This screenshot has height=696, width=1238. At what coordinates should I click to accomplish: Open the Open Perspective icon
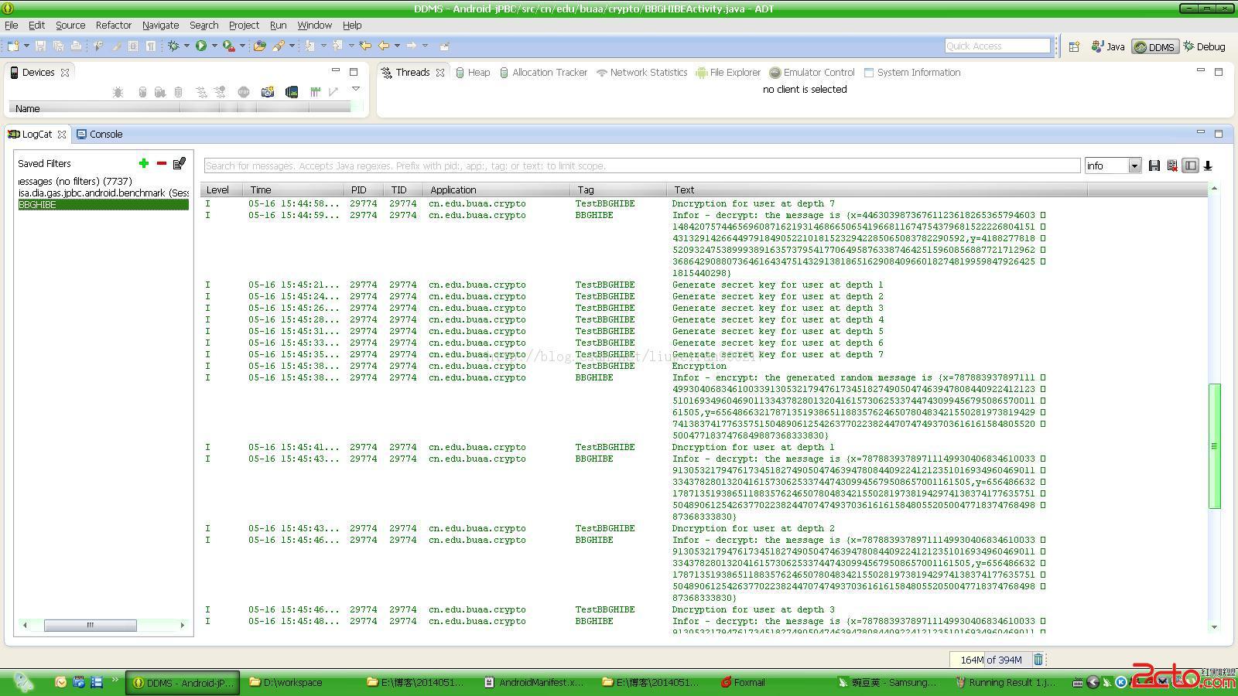[x=1074, y=46]
